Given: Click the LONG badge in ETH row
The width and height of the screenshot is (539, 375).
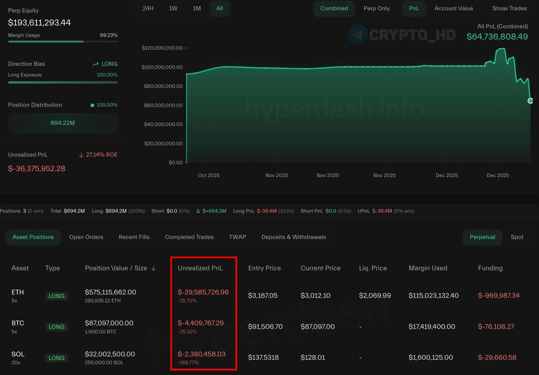Looking at the screenshot, I should (57, 296).
